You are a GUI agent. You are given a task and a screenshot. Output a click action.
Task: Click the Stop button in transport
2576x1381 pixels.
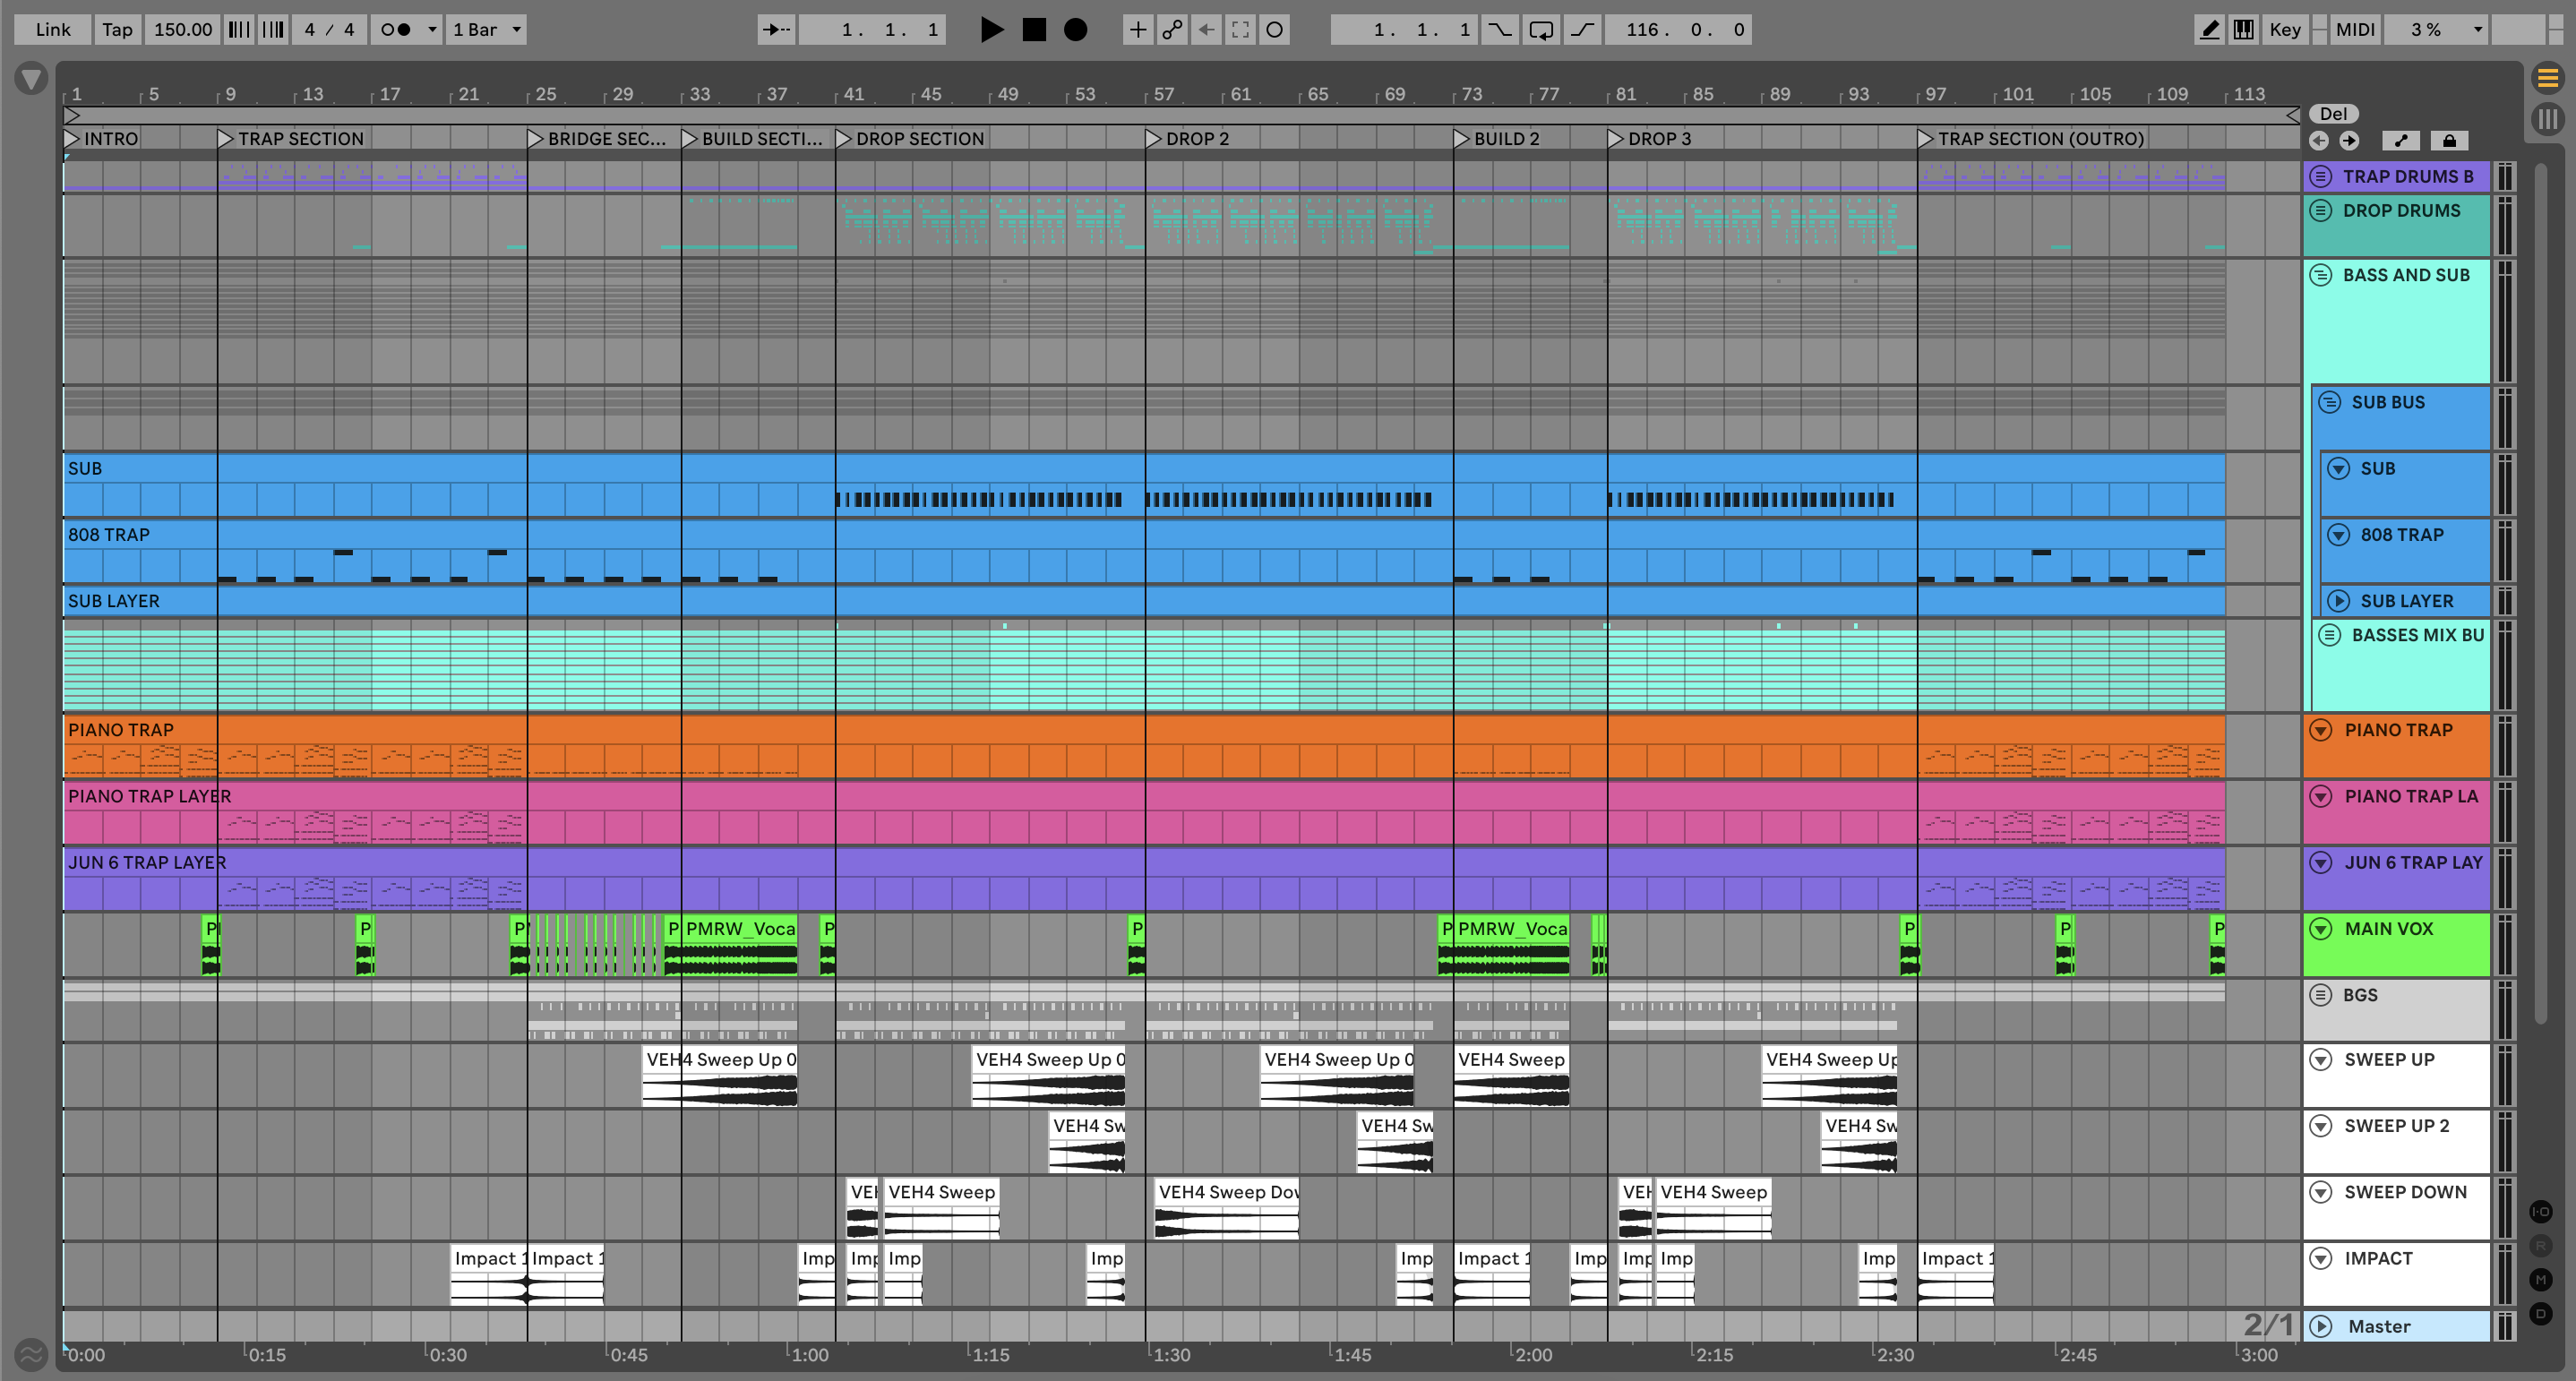pyautogui.click(x=1034, y=30)
